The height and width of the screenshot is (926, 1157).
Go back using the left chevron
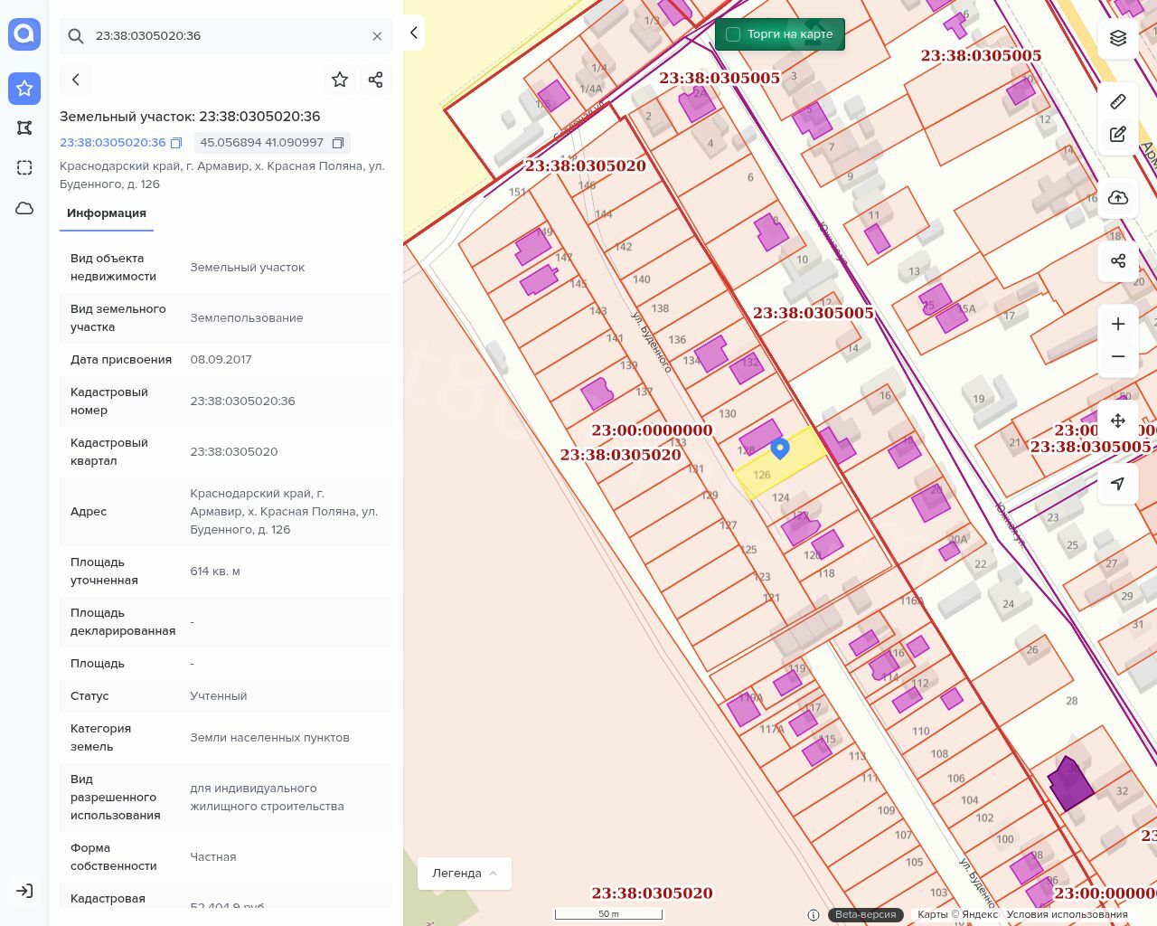tap(76, 80)
